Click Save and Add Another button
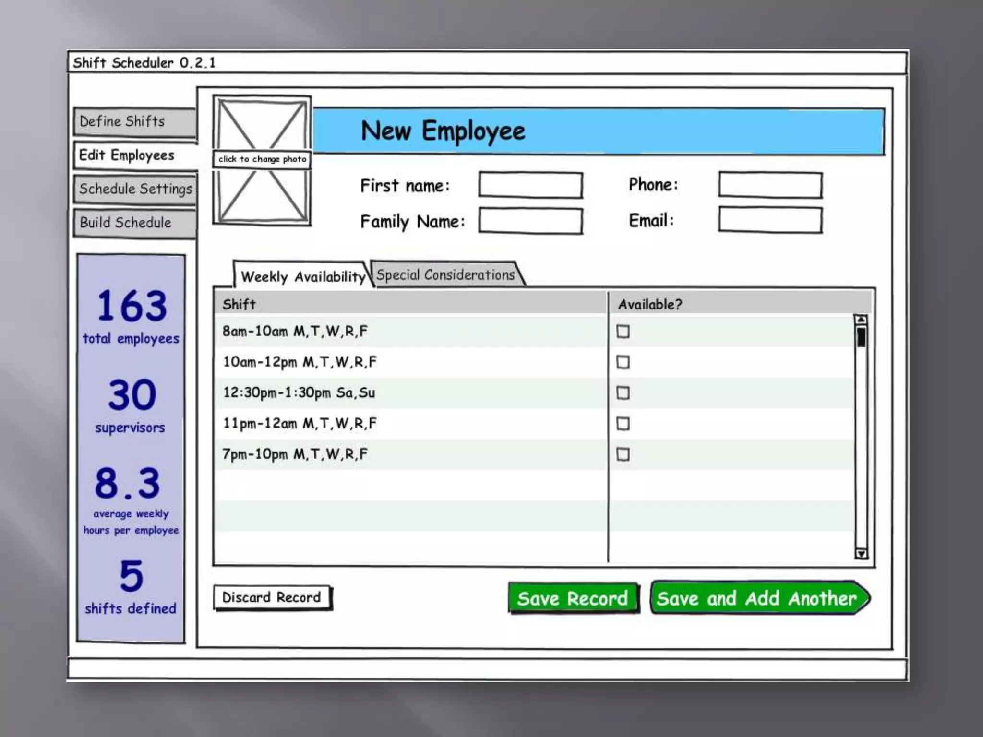The image size is (983, 737). pyautogui.click(x=757, y=598)
